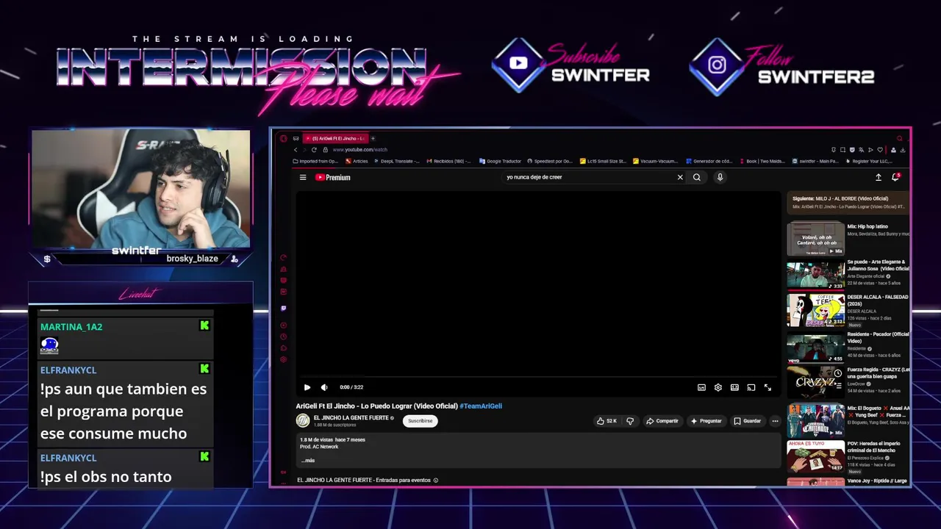Click brosky_blaze follower label

click(x=192, y=259)
